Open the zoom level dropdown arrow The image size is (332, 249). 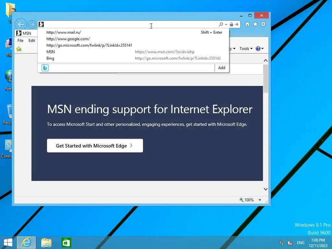pyautogui.click(x=260, y=200)
